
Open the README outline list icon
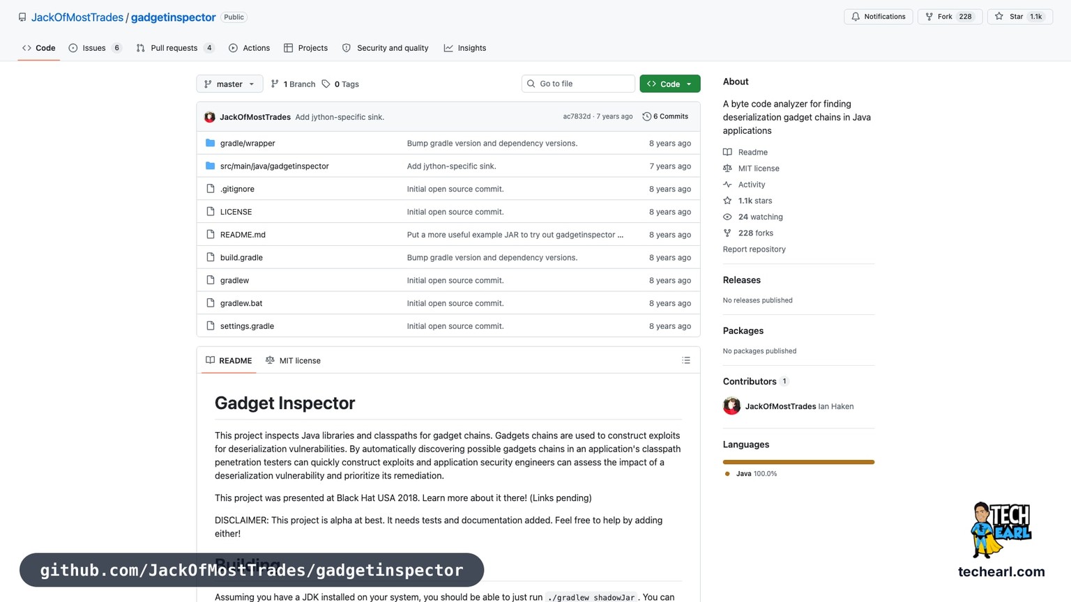click(x=686, y=360)
